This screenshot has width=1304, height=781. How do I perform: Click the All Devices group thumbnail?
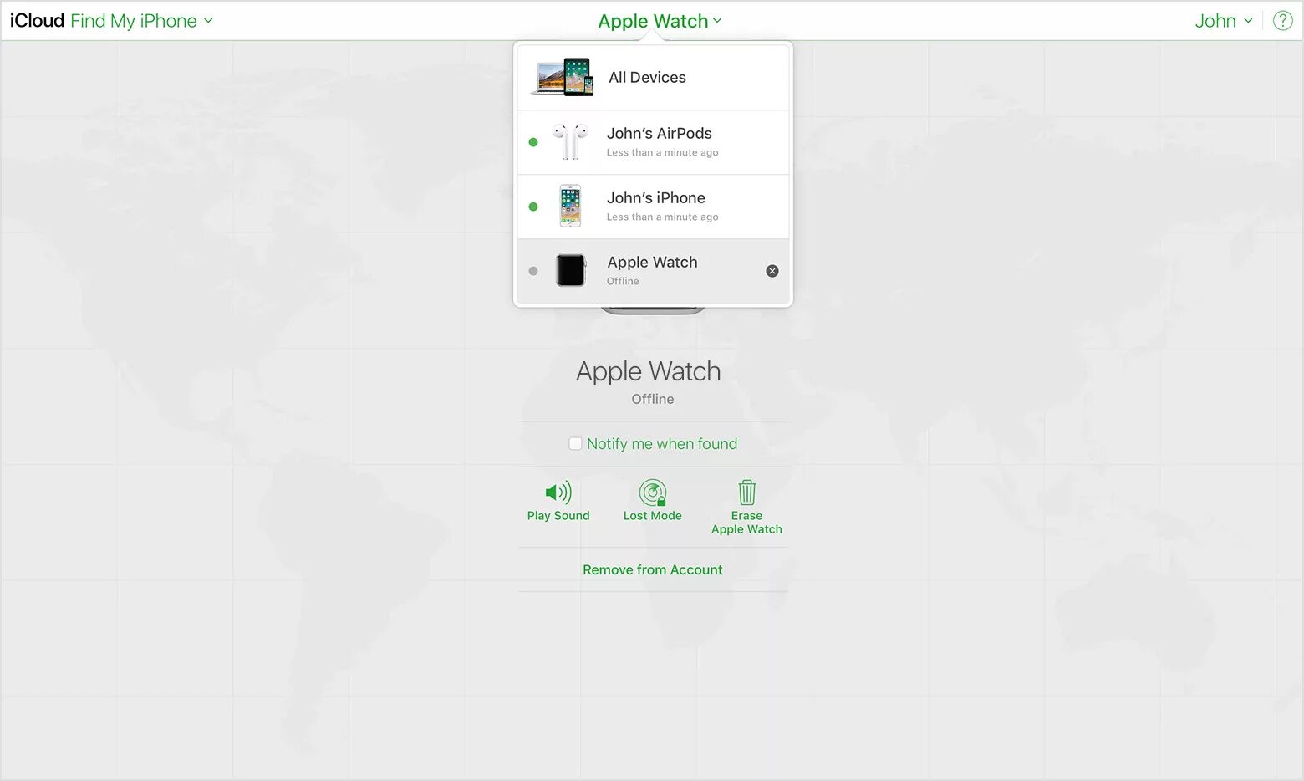[x=563, y=77]
